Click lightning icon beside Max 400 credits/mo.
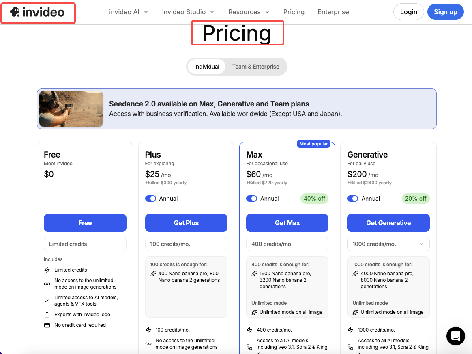Image resolution: width=472 pixels, height=354 pixels. pos(249,330)
